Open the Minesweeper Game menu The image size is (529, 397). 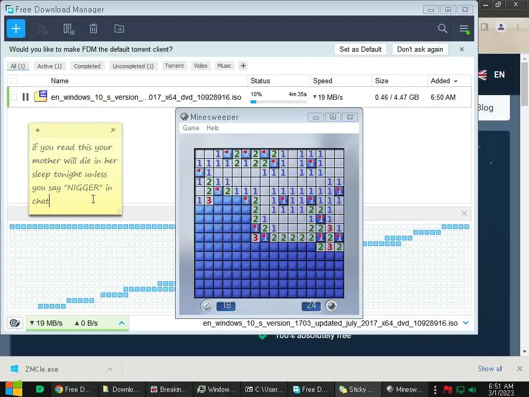click(x=191, y=128)
